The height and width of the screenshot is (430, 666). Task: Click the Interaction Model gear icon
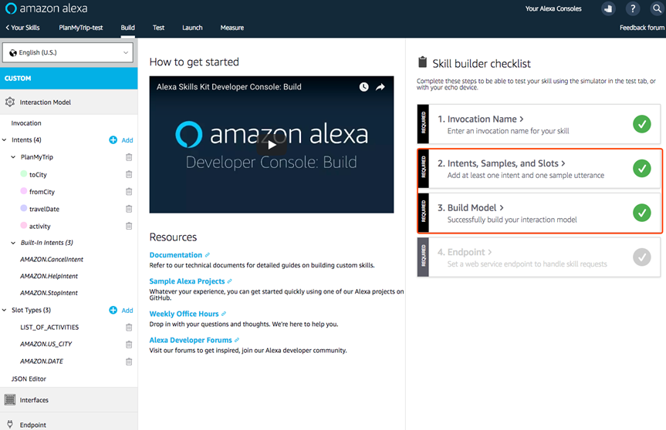(x=10, y=102)
